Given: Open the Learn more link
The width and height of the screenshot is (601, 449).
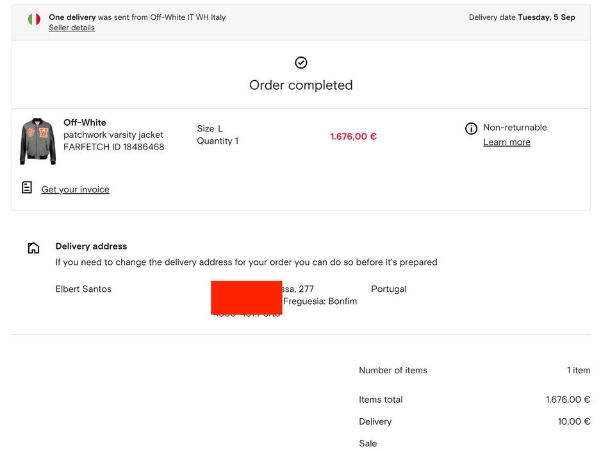Looking at the screenshot, I should point(507,142).
